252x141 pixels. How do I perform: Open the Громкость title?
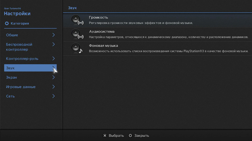tap(99, 17)
